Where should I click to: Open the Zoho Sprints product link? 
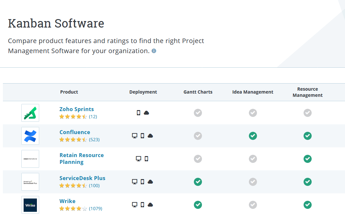(77, 109)
